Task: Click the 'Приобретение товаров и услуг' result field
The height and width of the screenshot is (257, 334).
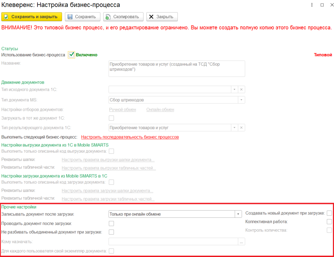Action: (170, 128)
